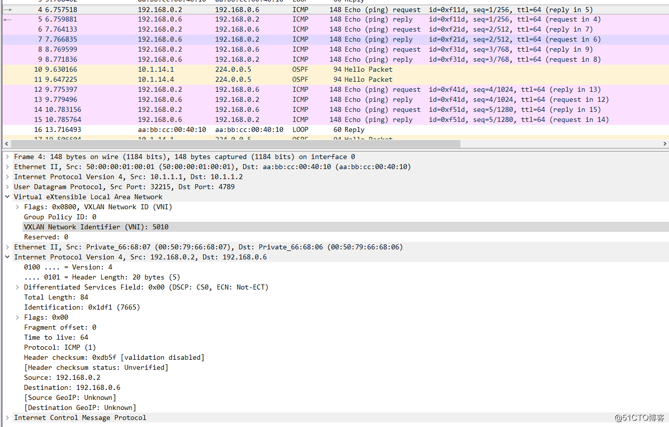Screen dimensions: 669x427
Task: Expand IP Flags: 0x00 row
Action: pos(18,317)
